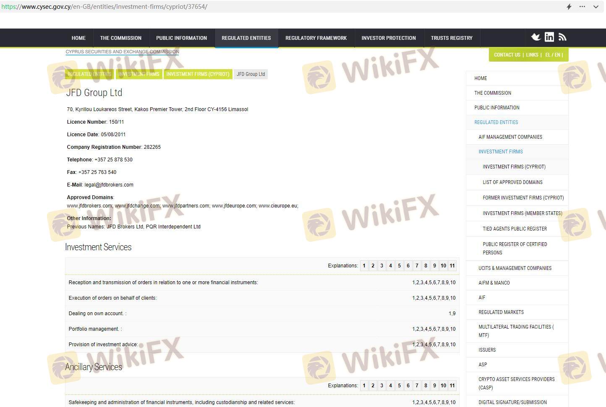The height and width of the screenshot is (407, 606).
Task: Click the browser URL address field
Action: [294, 7]
